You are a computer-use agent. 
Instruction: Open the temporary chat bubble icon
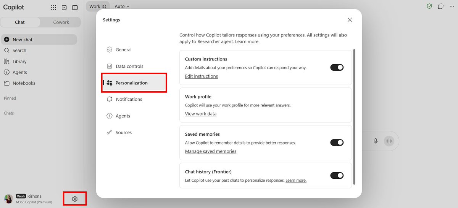pyautogui.click(x=440, y=6)
